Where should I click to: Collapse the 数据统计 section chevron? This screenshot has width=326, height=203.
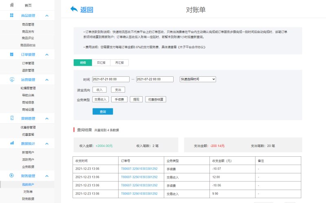(47, 144)
